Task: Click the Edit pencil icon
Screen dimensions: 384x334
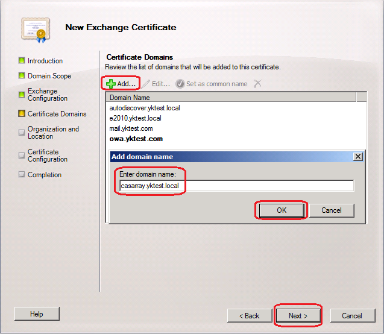Action: [x=146, y=84]
